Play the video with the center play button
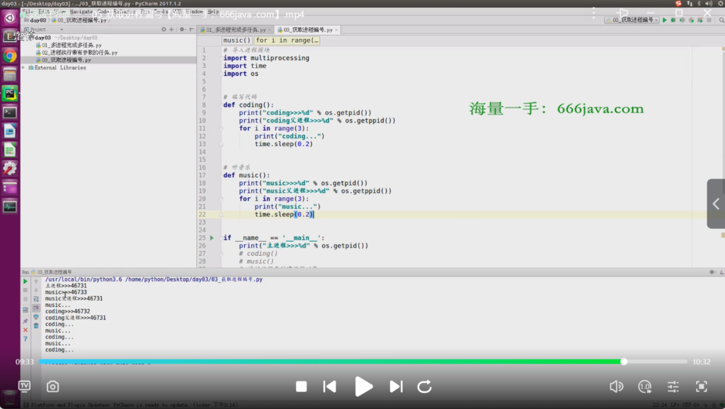This screenshot has width=725, height=409. pyautogui.click(x=363, y=386)
